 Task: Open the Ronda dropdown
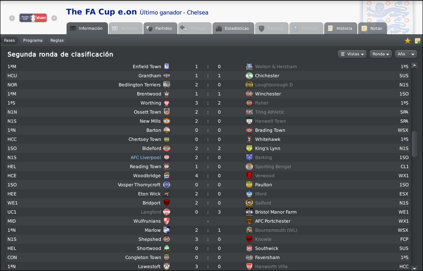[381, 54]
